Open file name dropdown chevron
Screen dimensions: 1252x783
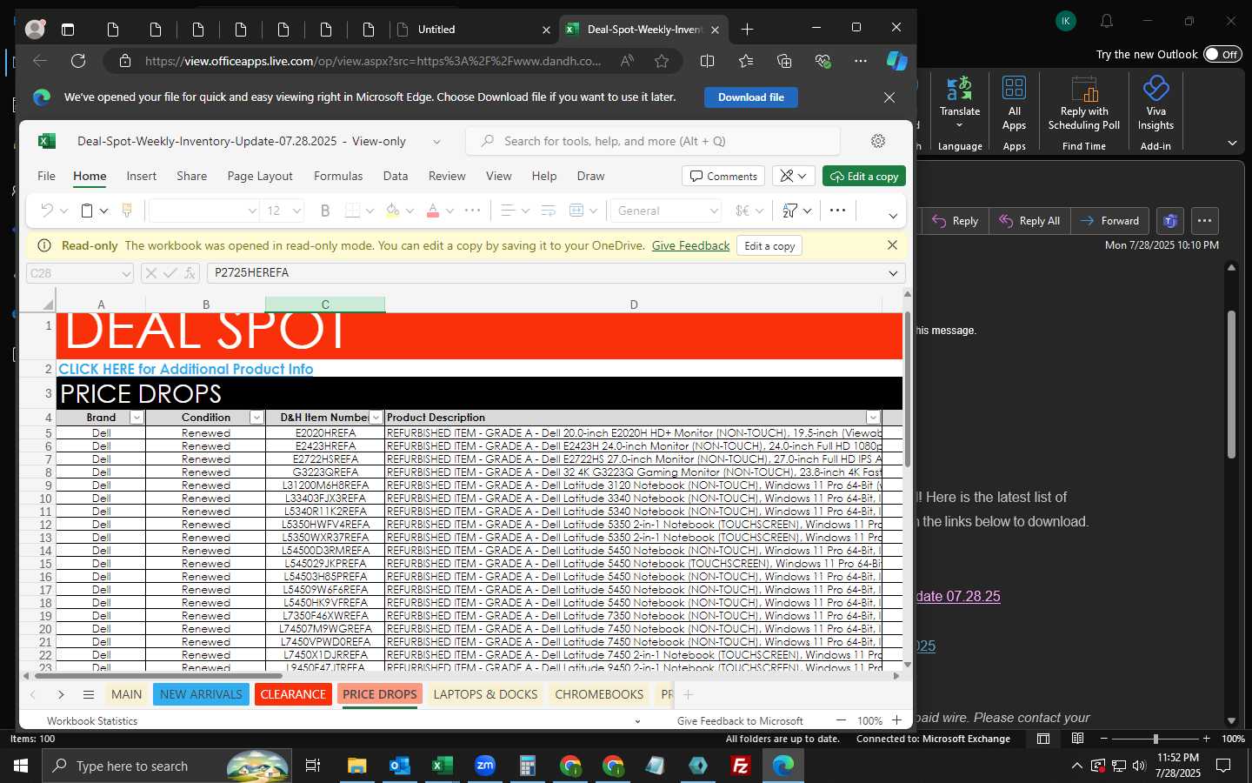(x=436, y=141)
